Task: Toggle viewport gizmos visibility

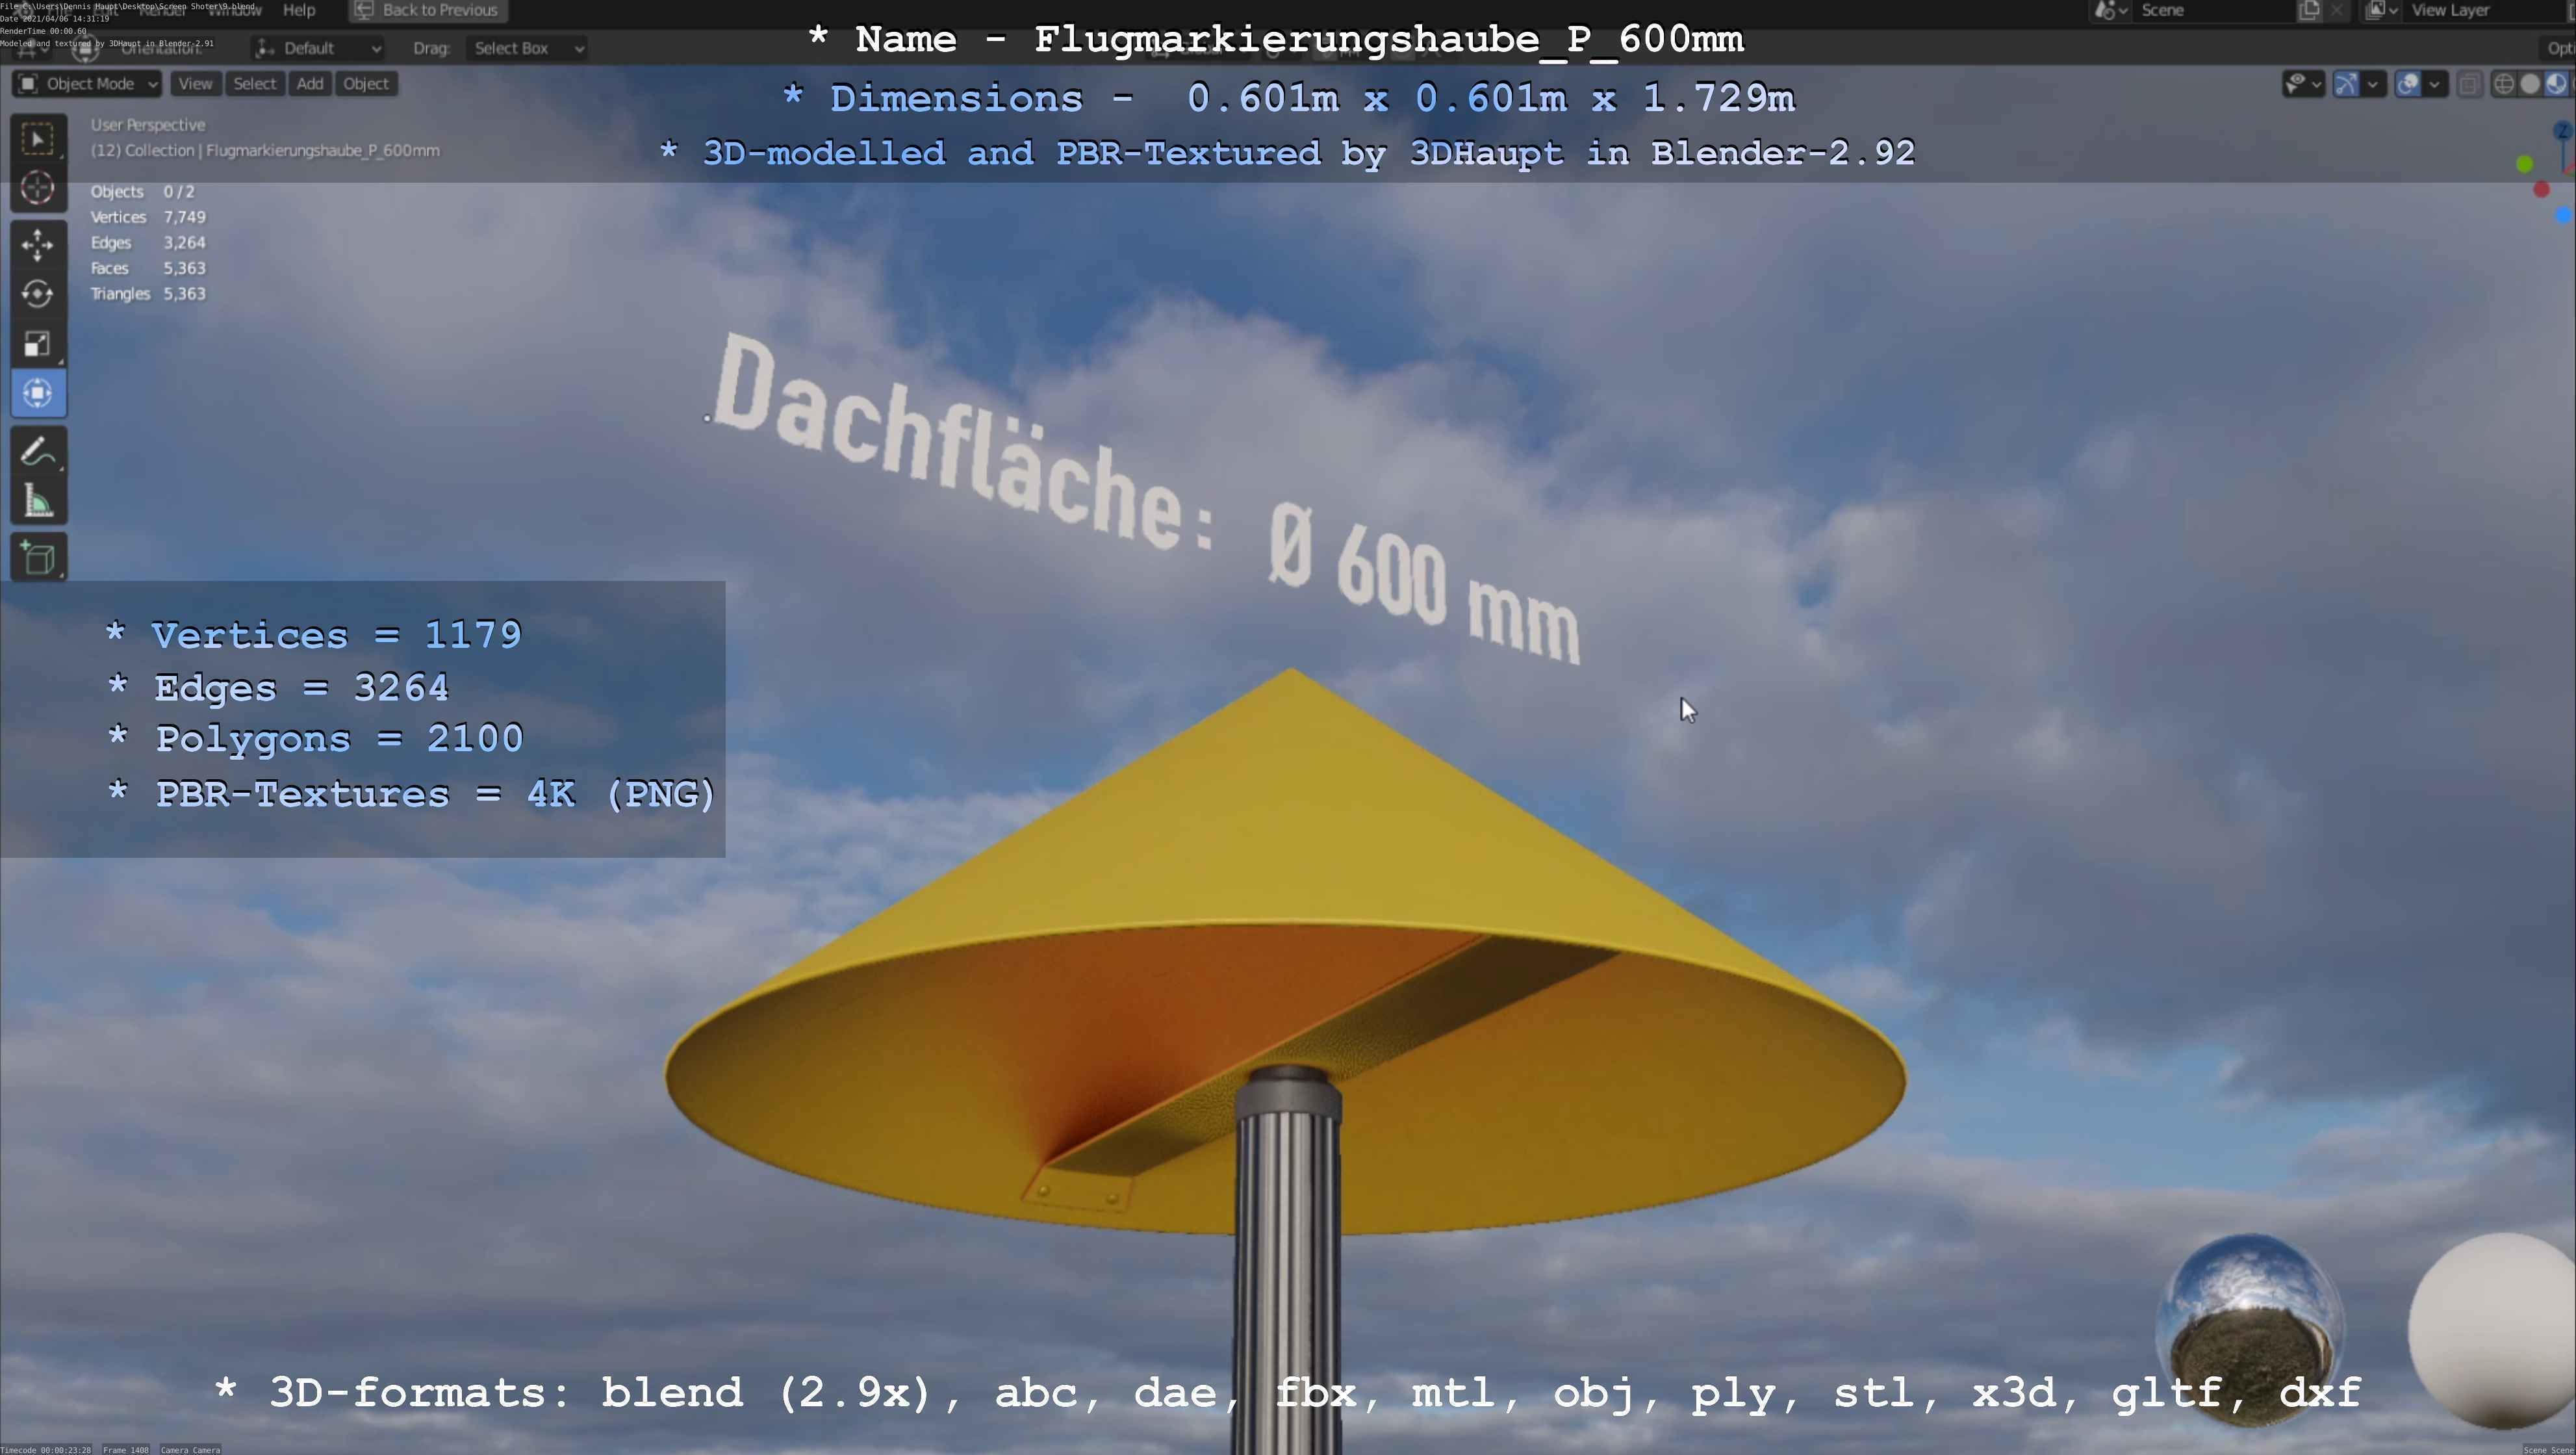Action: (x=2346, y=84)
